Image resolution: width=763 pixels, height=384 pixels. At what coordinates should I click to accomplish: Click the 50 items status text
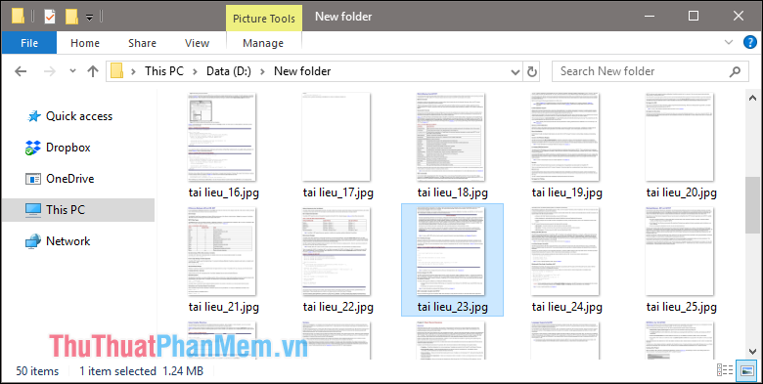(x=37, y=371)
